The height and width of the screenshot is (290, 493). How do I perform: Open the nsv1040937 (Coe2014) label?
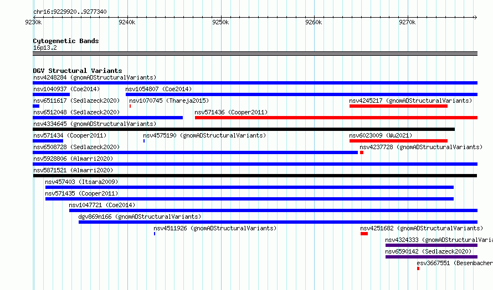[66, 89]
